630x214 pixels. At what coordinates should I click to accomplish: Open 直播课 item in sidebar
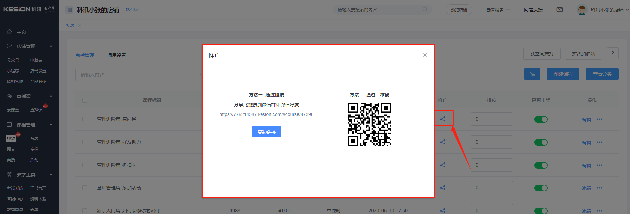(36, 110)
